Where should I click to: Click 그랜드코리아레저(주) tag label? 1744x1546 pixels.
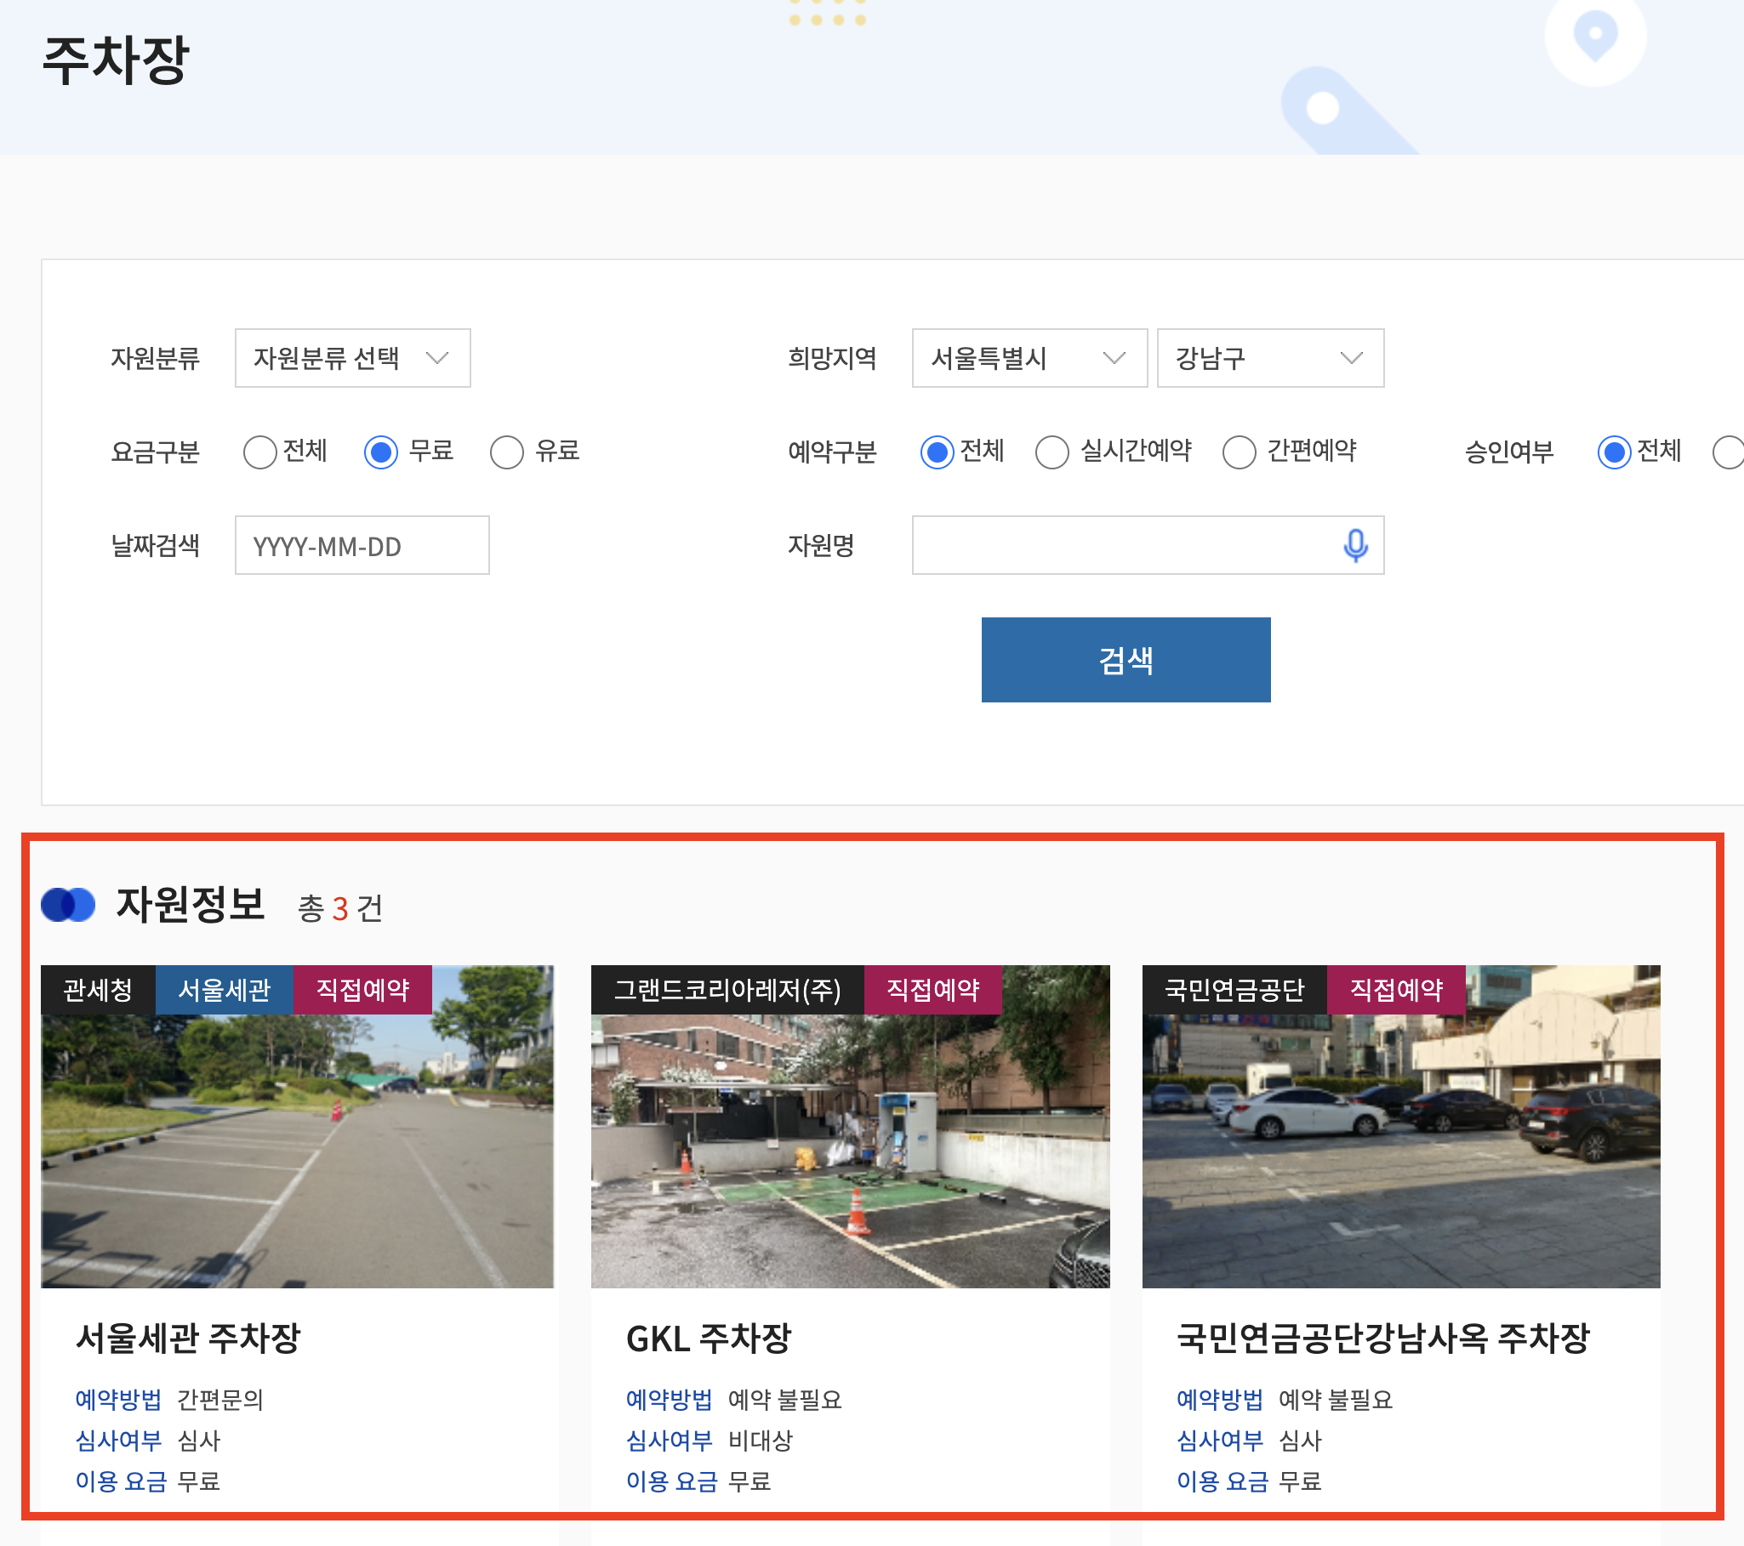(x=727, y=989)
